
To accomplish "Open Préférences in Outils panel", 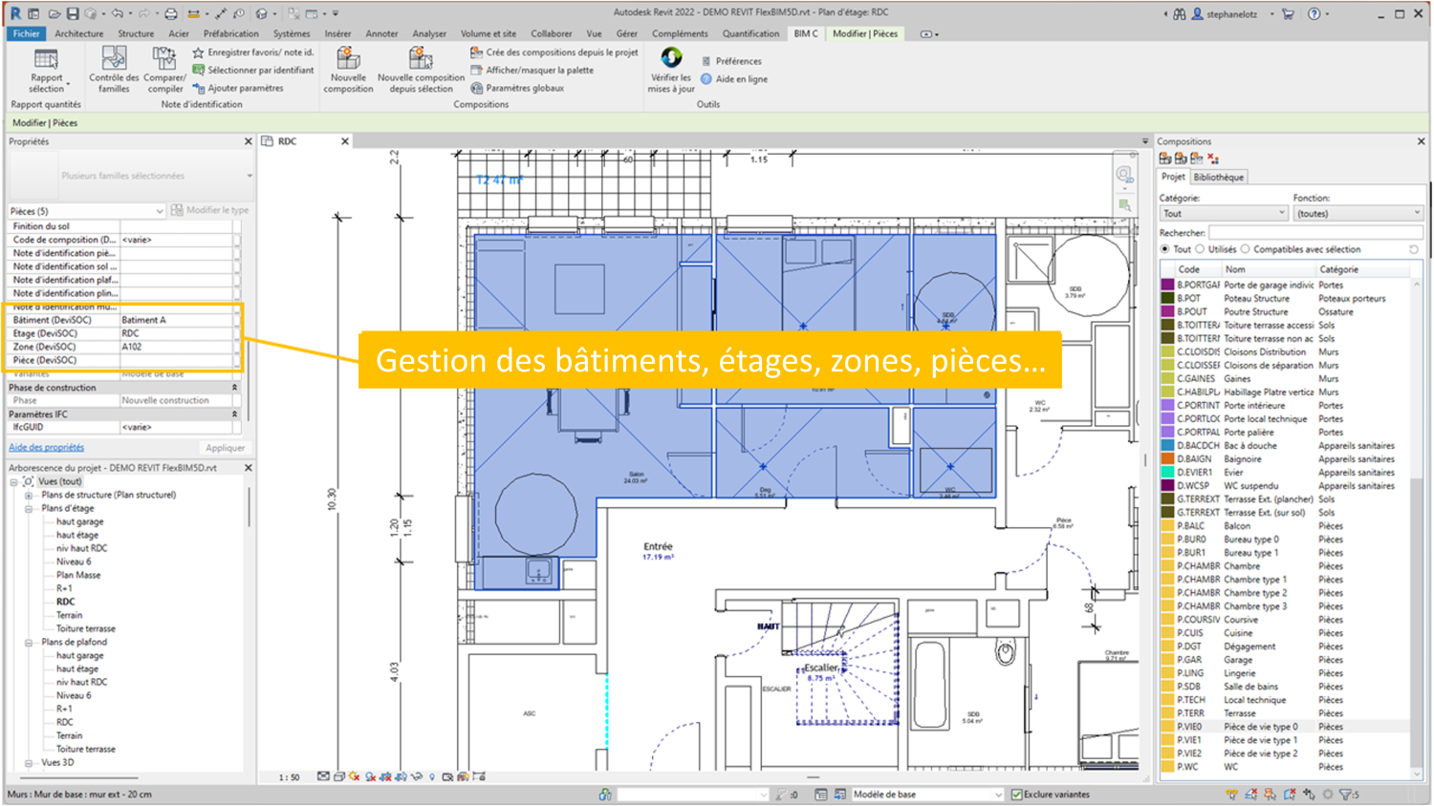I will 731,61.
